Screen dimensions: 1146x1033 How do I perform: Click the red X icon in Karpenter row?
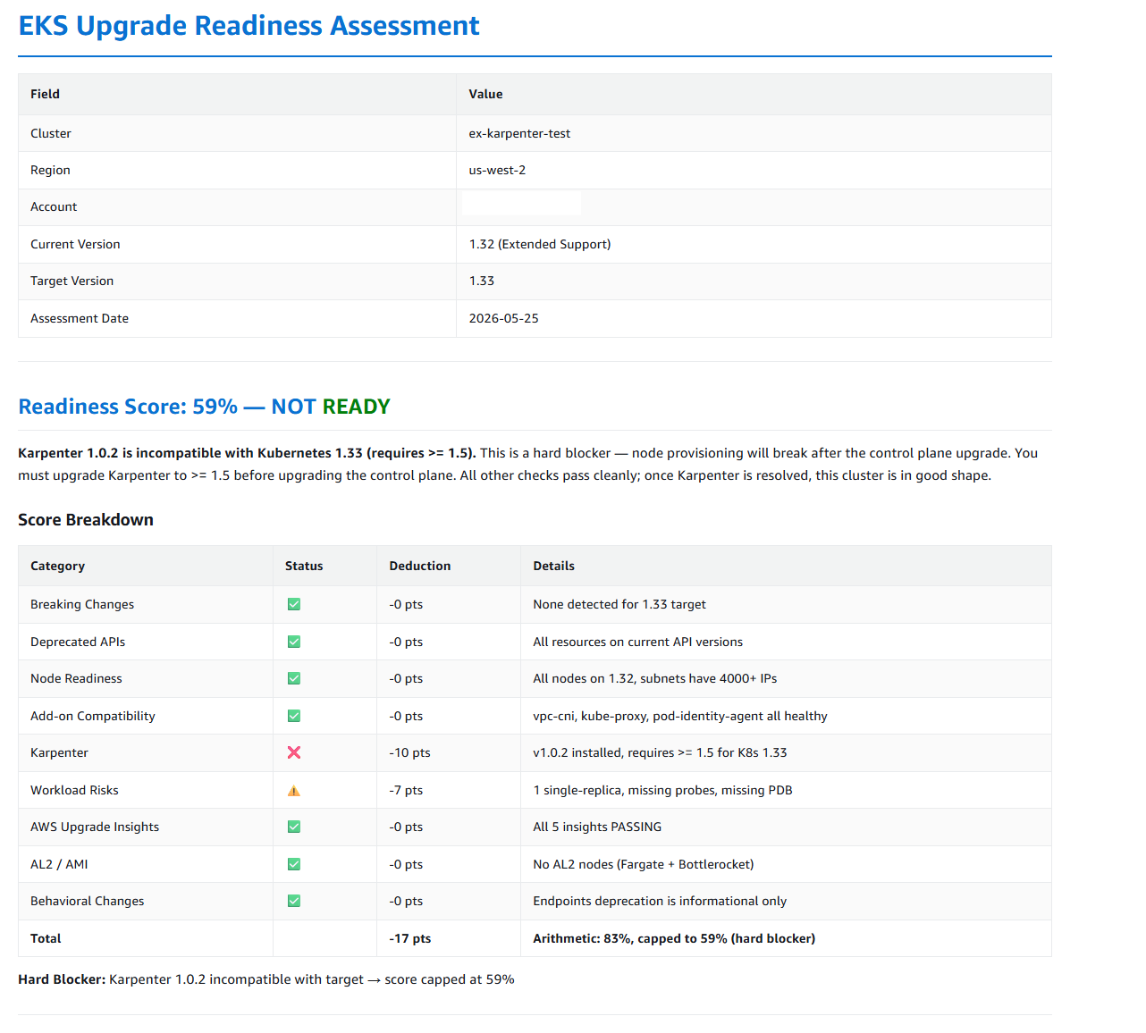(294, 753)
